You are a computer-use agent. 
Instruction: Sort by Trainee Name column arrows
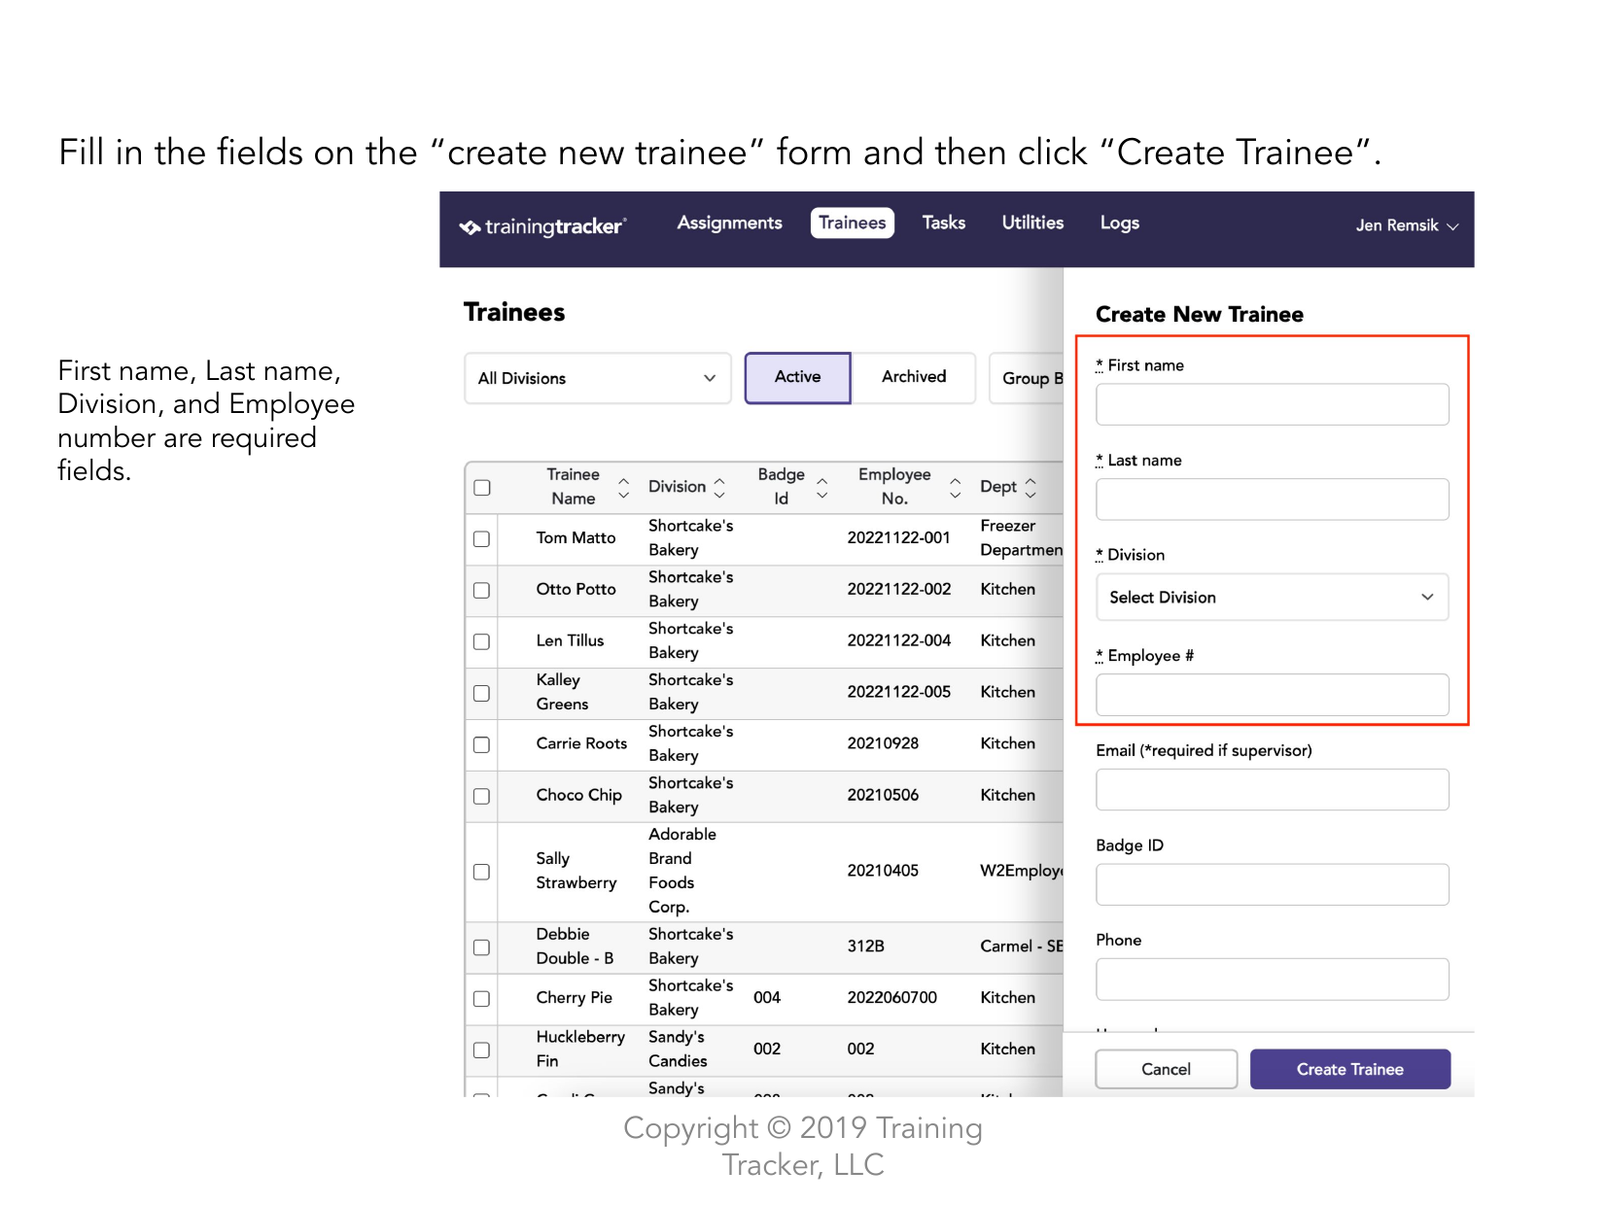[x=624, y=487]
